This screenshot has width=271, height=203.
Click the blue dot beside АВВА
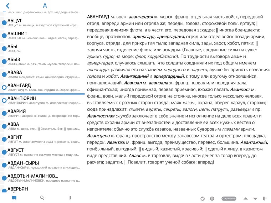pyautogui.click(x=4, y=126)
